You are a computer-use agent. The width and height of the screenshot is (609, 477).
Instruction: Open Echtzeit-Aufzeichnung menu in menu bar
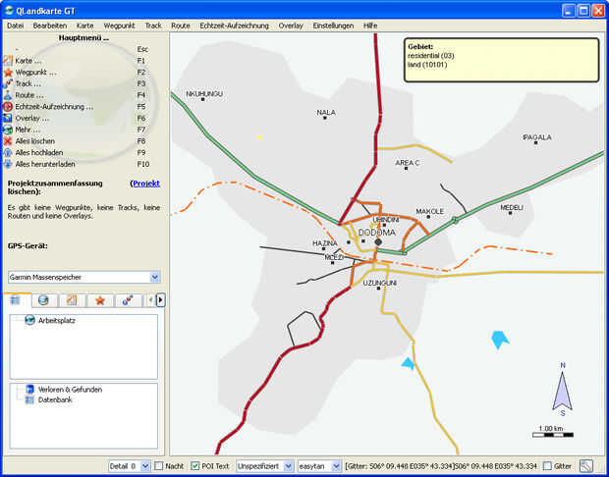click(x=234, y=26)
